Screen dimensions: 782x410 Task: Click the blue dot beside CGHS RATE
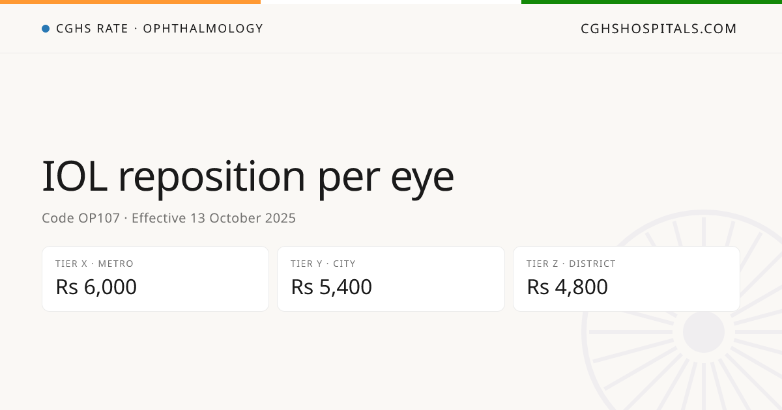coord(46,29)
